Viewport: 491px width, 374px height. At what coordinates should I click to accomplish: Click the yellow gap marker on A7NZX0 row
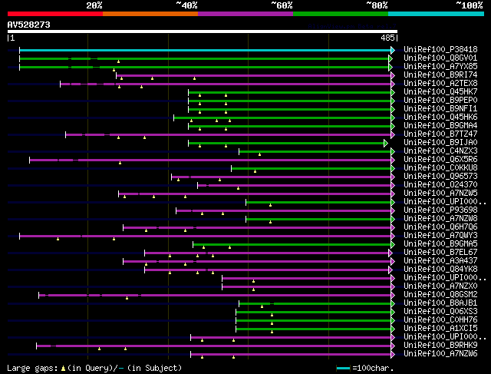pyautogui.click(x=254, y=290)
